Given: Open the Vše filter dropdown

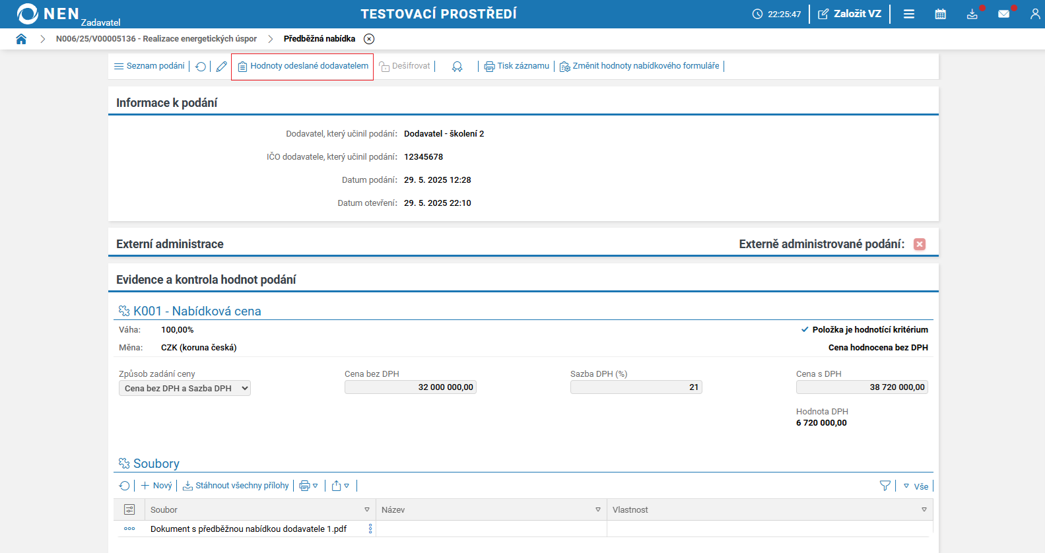Looking at the screenshot, I should pyautogui.click(x=916, y=486).
